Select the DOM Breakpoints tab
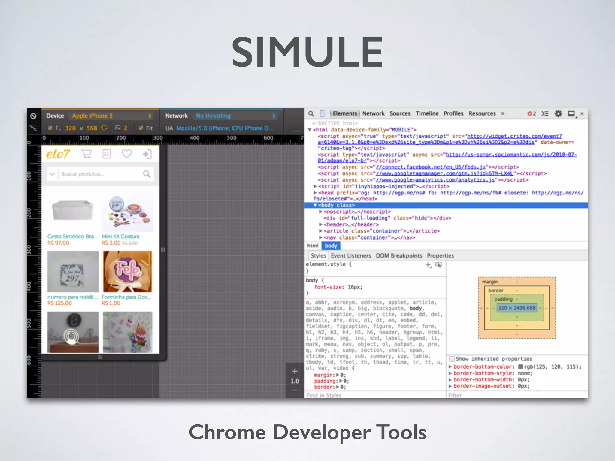615x461 pixels. [399, 255]
